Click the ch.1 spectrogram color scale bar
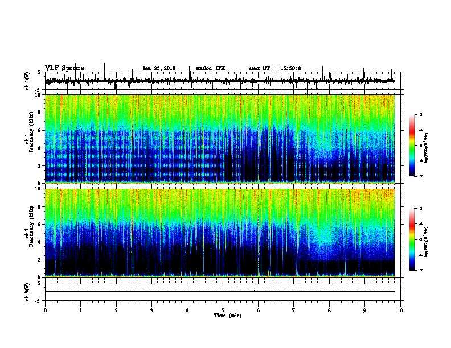451x348 pixels. (x=412, y=146)
